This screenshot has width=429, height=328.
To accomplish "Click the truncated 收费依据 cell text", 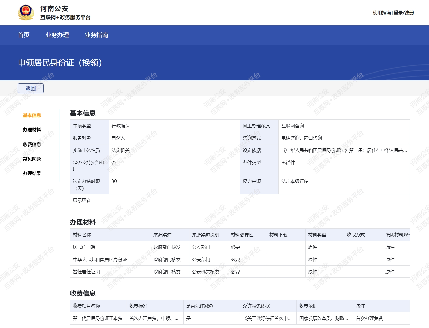I will [324, 318].
